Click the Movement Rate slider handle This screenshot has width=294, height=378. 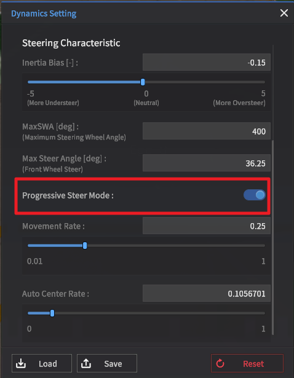tap(85, 246)
